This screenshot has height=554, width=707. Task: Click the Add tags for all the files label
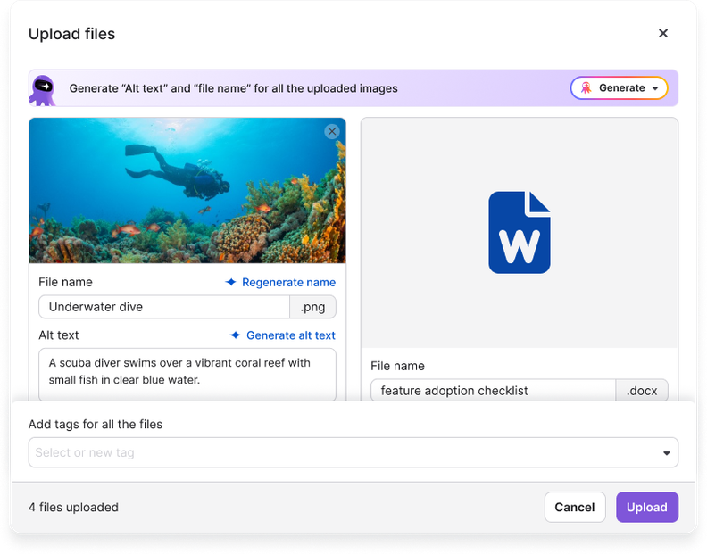coord(96,424)
